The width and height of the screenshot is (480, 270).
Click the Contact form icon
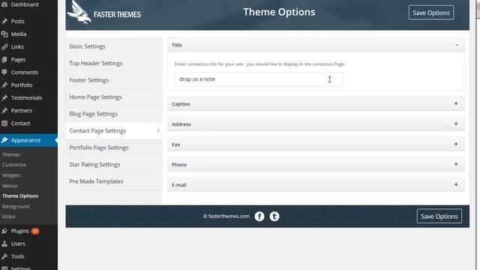(4, 123)
